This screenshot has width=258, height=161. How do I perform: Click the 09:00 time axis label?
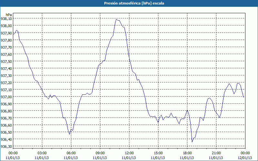[x=100, y=153]
